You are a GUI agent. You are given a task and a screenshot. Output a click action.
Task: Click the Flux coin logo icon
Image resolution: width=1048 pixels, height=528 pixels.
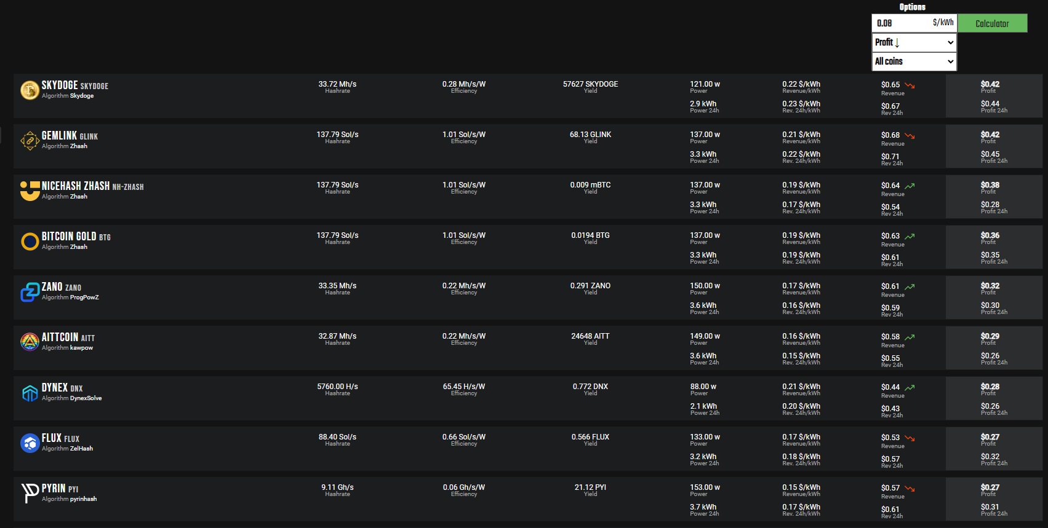30,443
